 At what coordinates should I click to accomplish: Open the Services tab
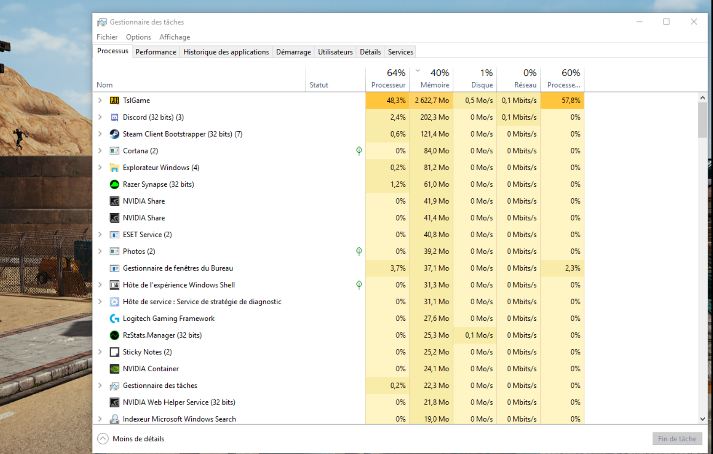point(401,52)
